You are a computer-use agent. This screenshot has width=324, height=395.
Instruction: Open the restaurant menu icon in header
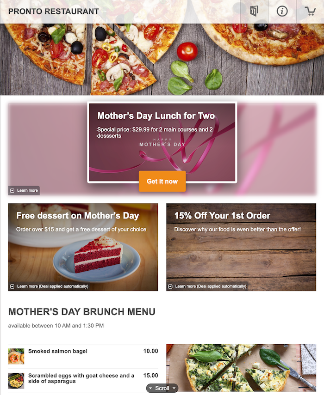254,12
